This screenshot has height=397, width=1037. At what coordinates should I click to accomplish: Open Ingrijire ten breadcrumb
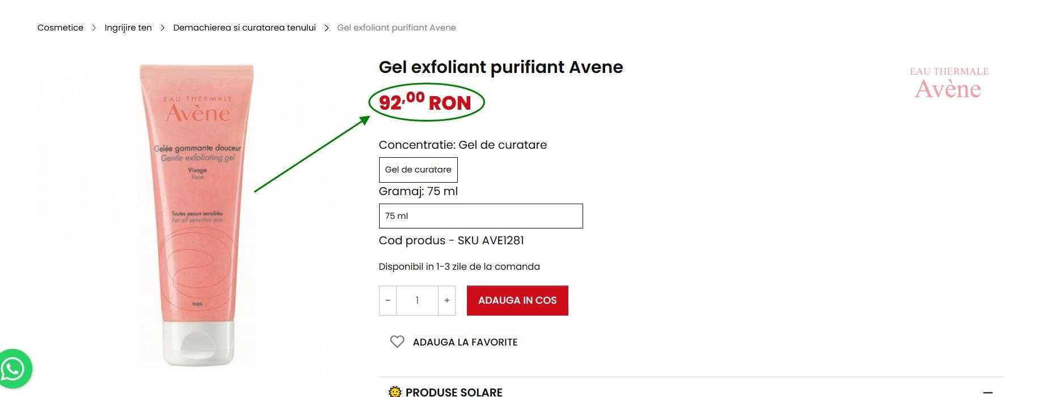click(128, 28)
